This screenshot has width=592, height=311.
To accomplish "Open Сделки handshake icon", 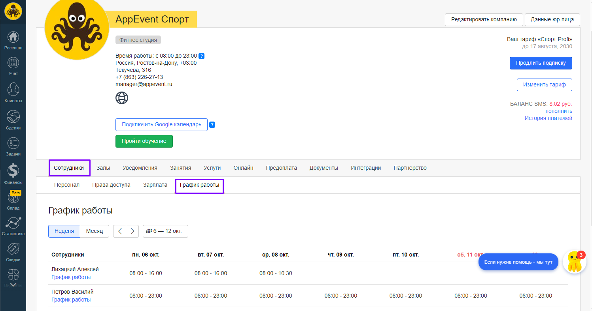I will (x=13, y=117).
